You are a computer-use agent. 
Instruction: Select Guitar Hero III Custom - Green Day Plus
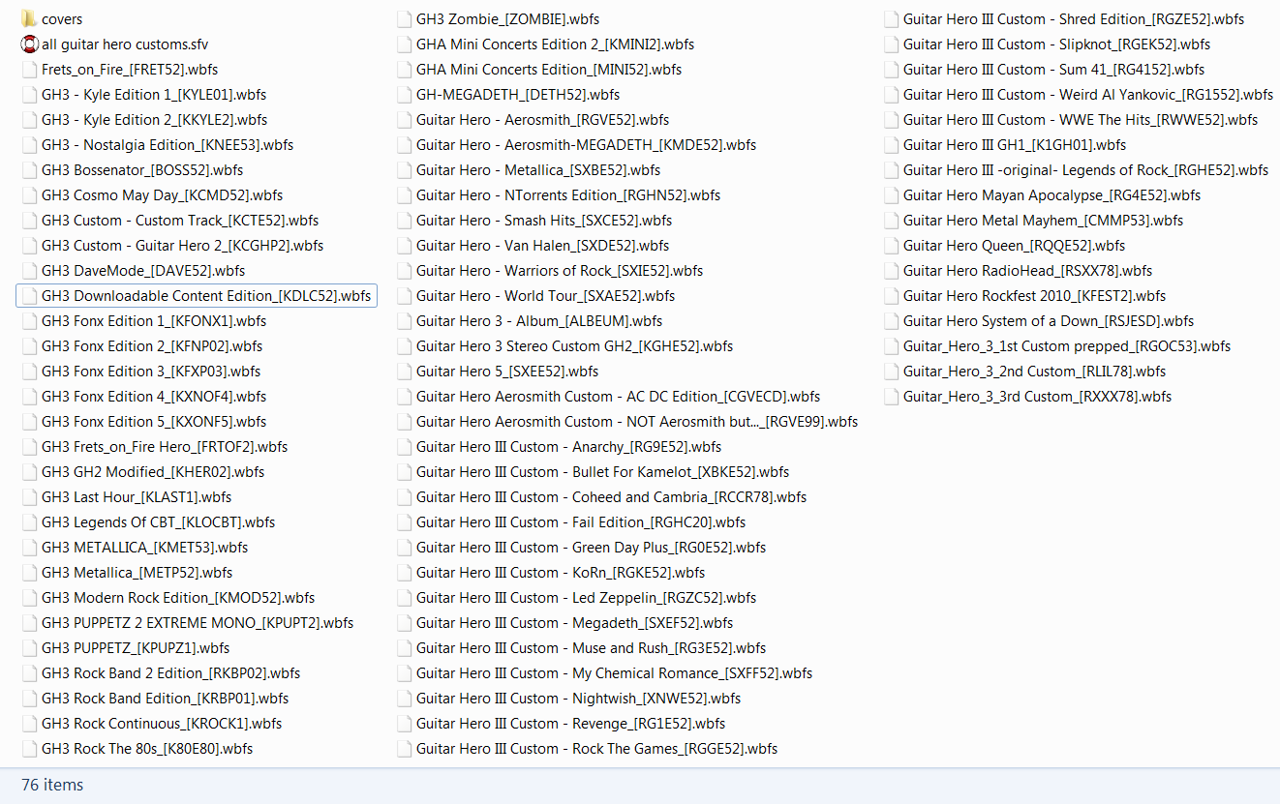[x=591, y=548]
